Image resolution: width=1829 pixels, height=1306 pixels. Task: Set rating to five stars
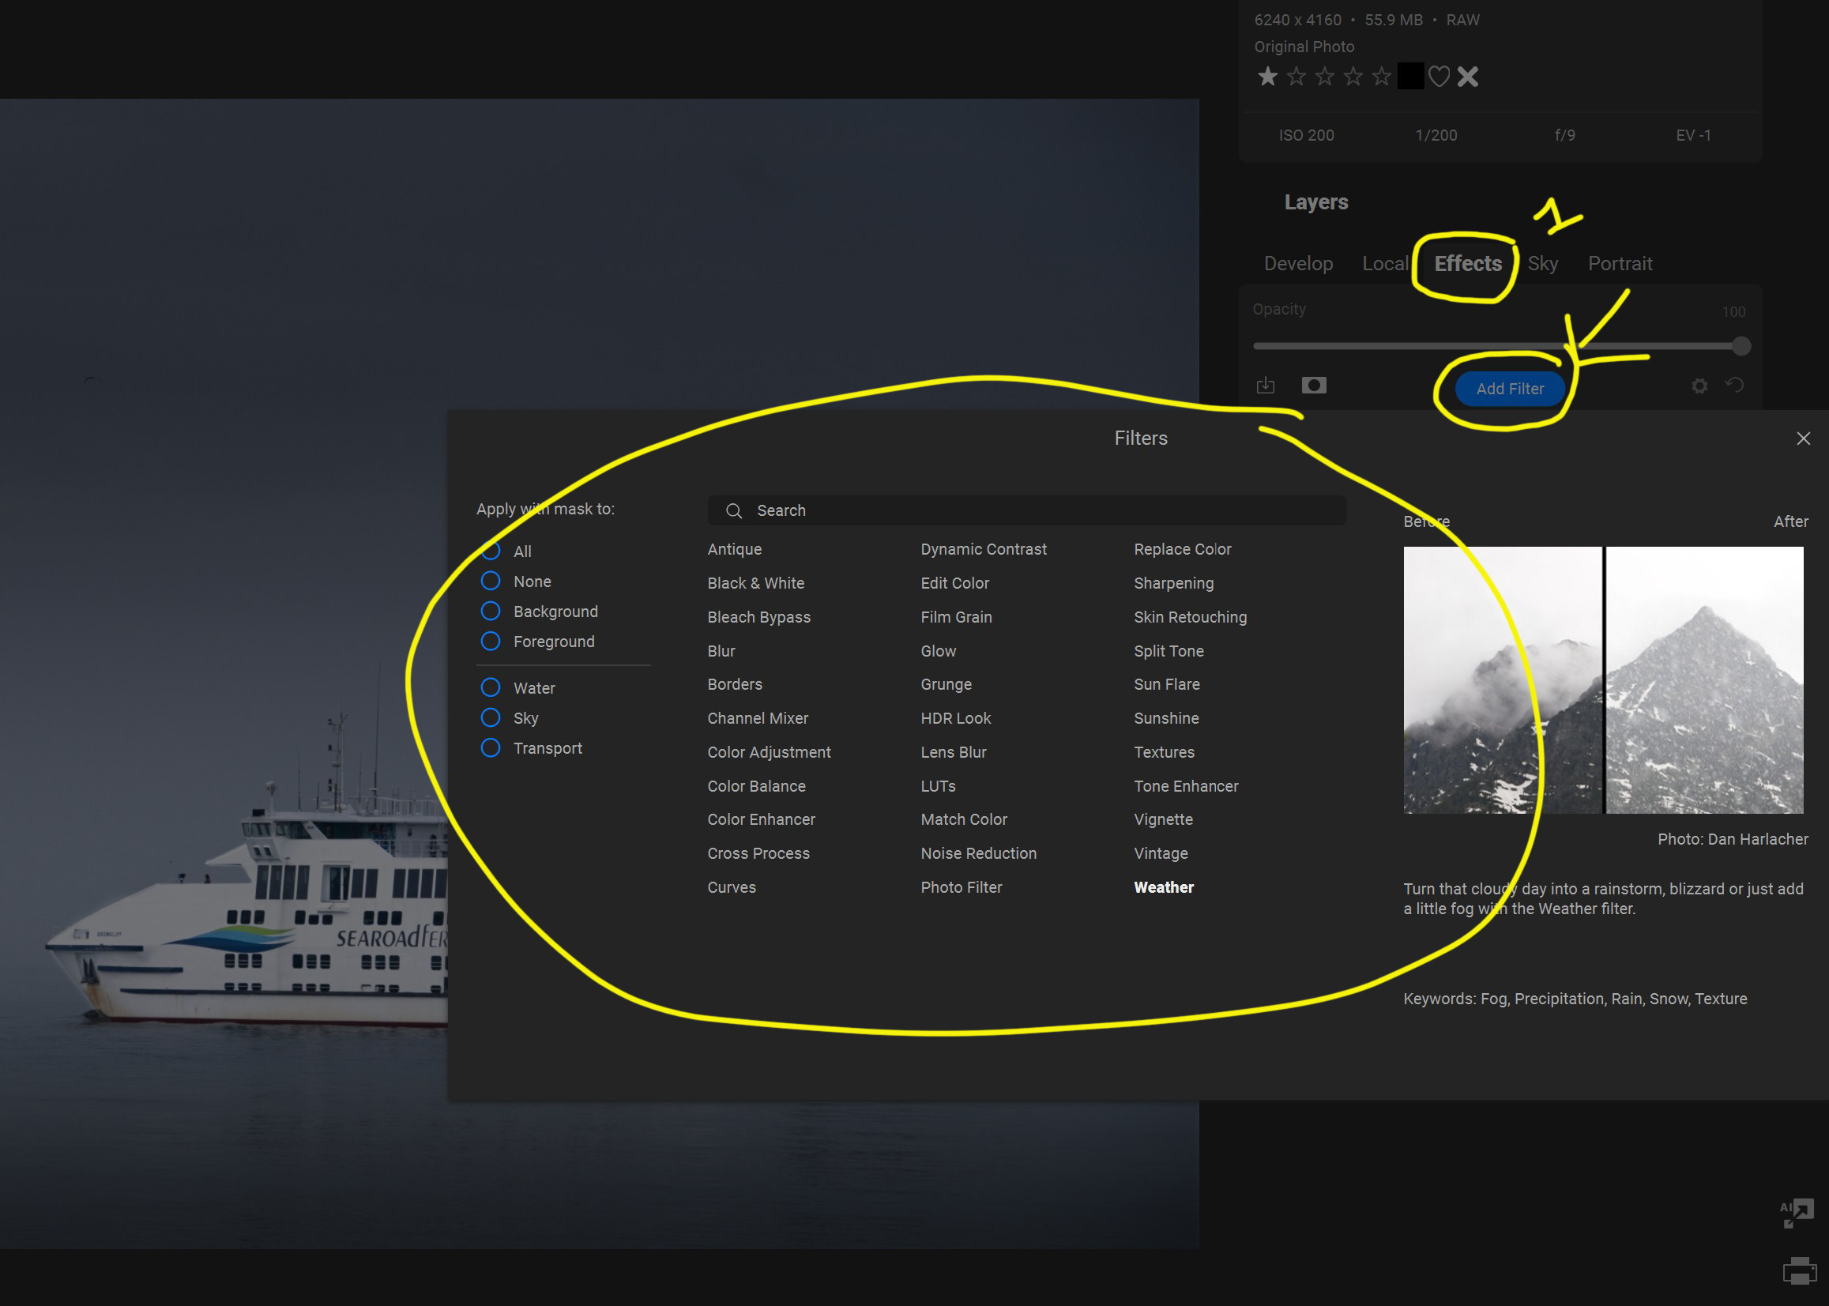[x=1381, y=77]
